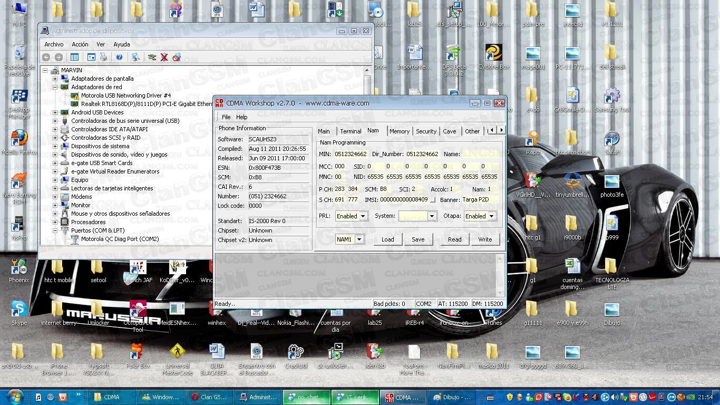Viewport: 720px width, 405px height.
Task: Open Papelera de reciclaje icon
Action: pyautogui.click(x=19, y=60)
